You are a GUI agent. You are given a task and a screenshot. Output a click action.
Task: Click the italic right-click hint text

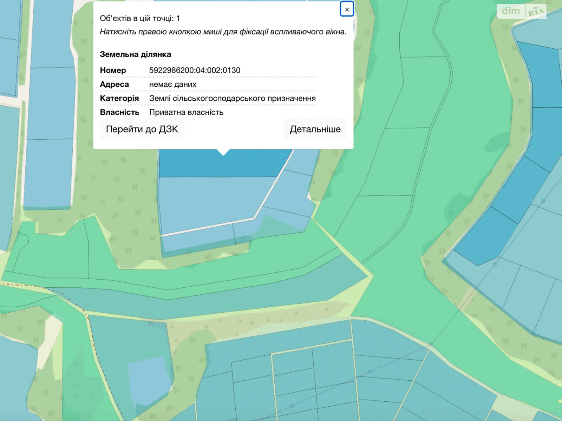(x=223, y=32)
